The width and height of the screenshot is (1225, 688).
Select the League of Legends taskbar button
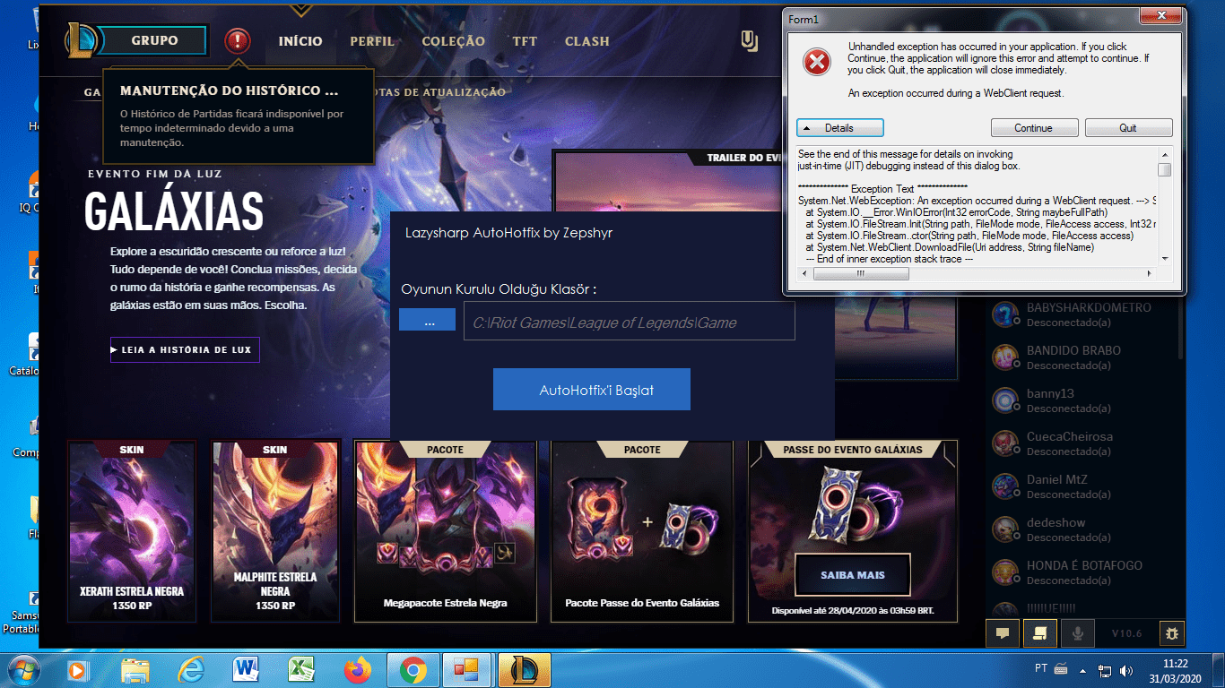click(525, 669)
